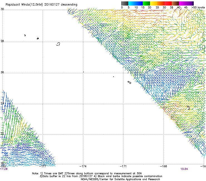Pick the red 30-35 knots legend swatch
This screenshot has height=181, width=206.
coord(168,3)
